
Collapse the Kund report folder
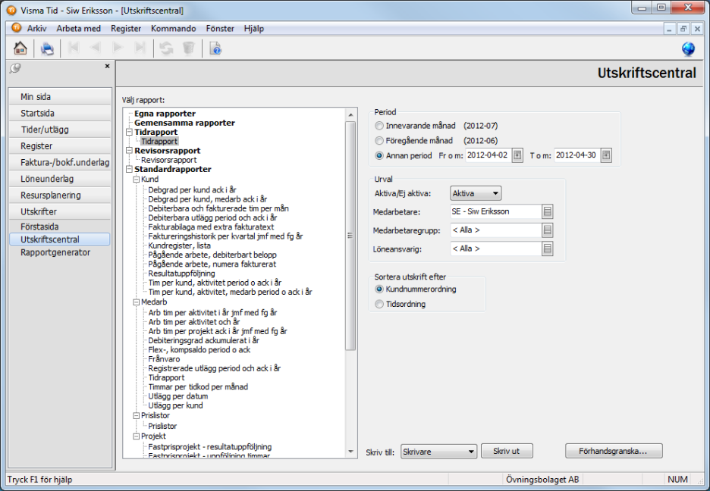click(x=136, y=180)
